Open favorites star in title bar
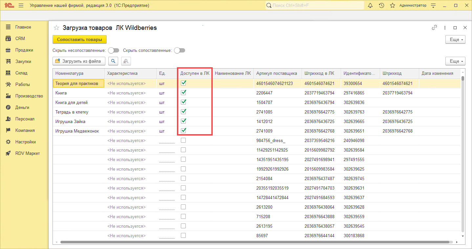 [392, 6]
